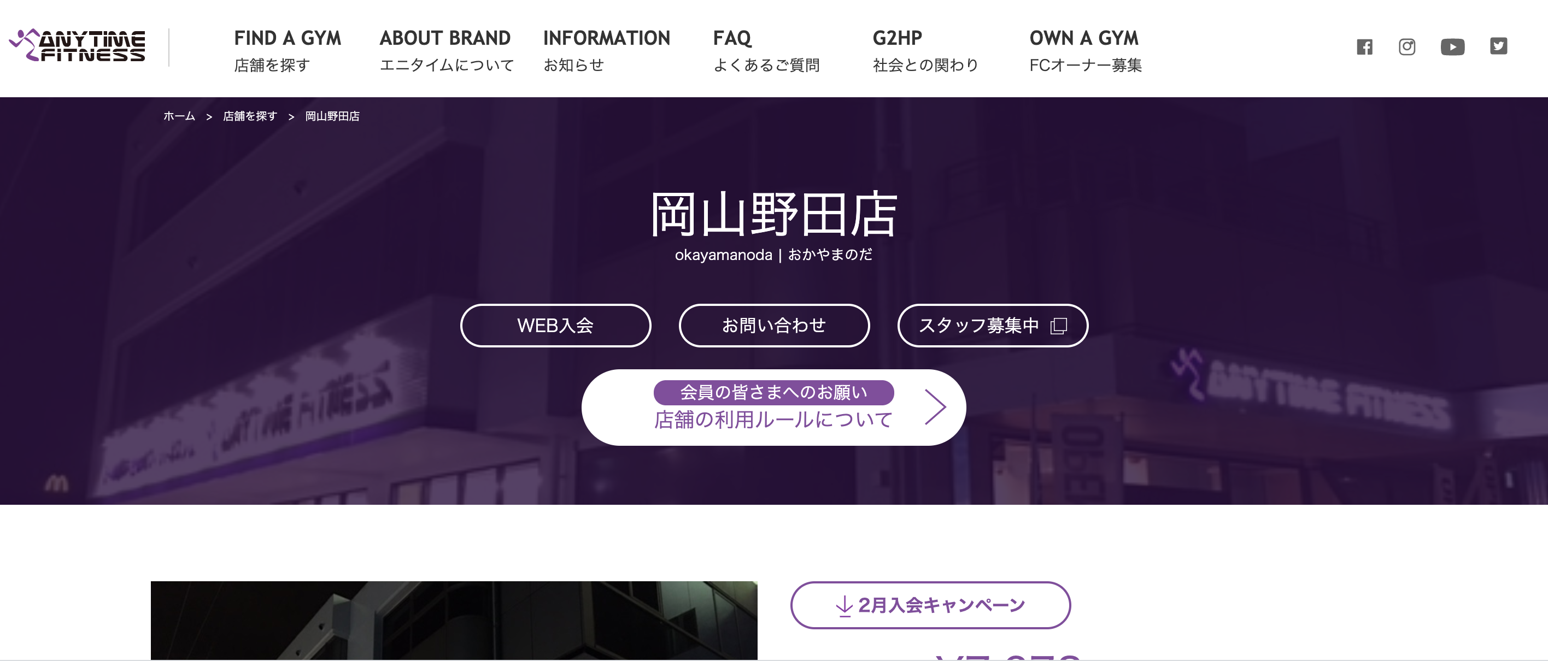This screenshot has height=661, width=1548.
Task: Open the Facebook page icon
Action: [x=1365, y=47]
